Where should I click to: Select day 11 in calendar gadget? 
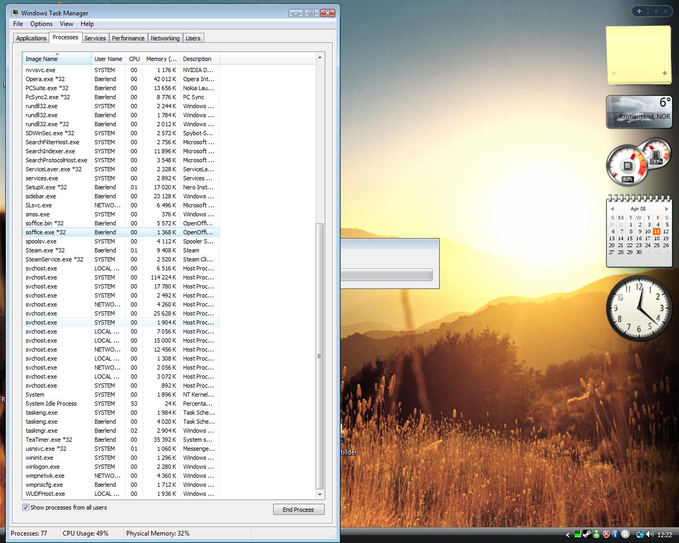[x=657, y=231]
